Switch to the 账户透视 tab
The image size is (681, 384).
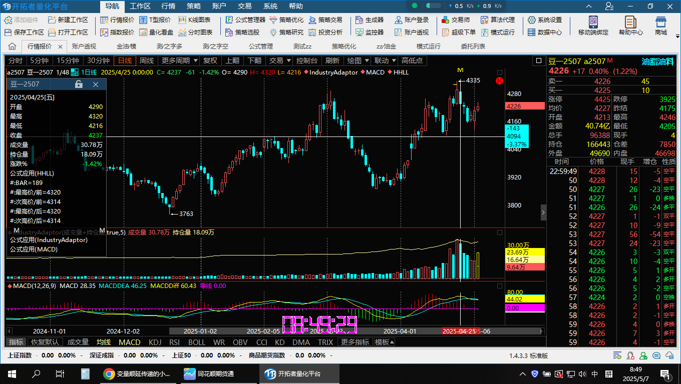pyautogui.click(x=84, y=46)
